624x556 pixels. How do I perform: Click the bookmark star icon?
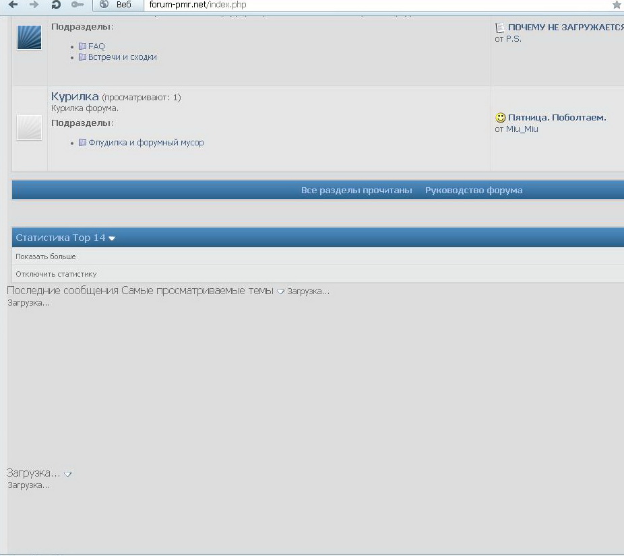click(x=616, y=5)
